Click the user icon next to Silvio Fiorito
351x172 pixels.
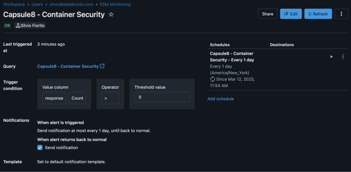pos(18,25)
